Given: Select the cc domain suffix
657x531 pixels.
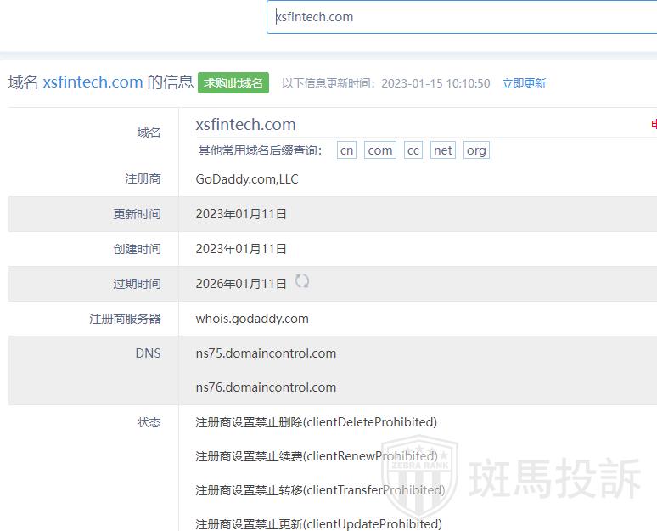Looking at the screenshot, I should 413,150.
